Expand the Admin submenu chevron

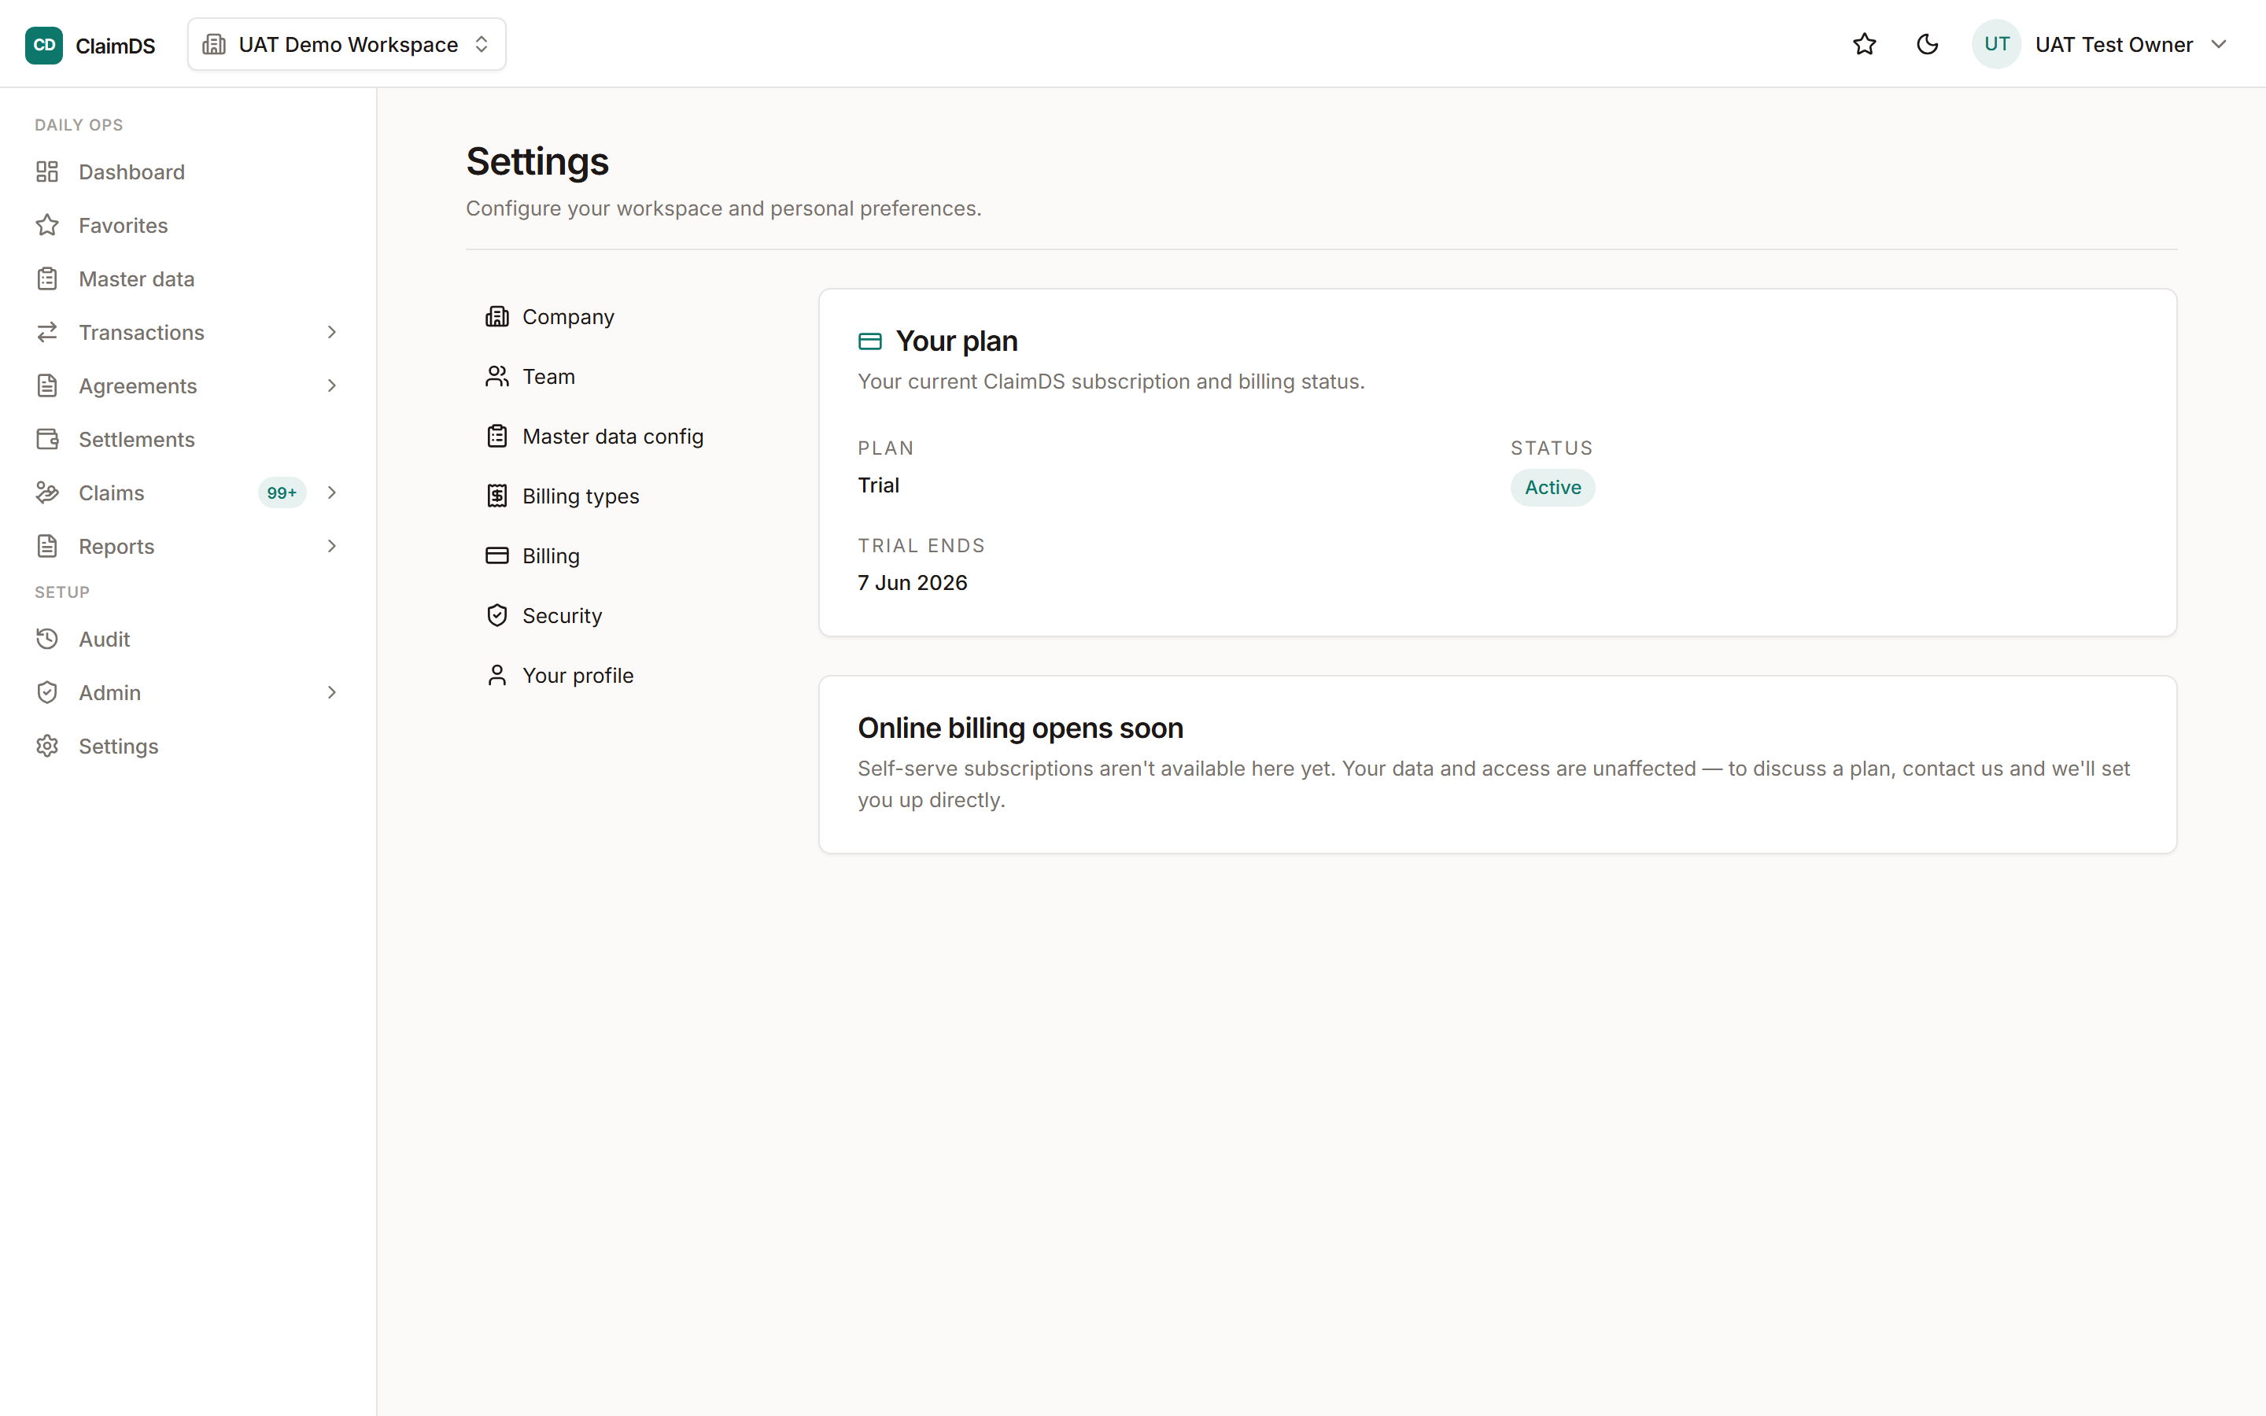pyautogui.click(x=331, y=692)
